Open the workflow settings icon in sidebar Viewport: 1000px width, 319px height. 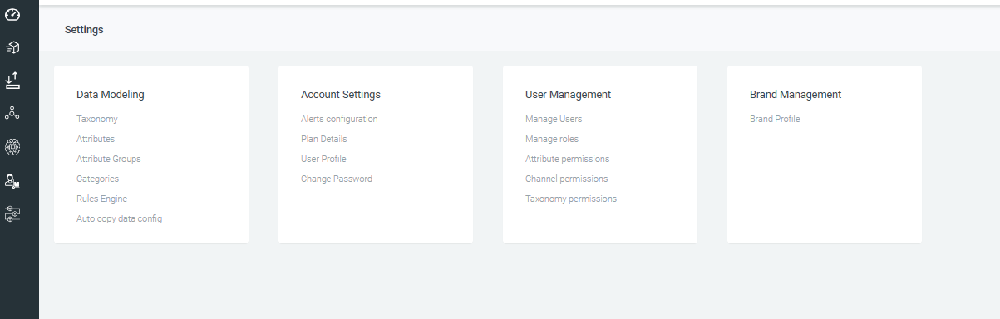pos(12,214)
